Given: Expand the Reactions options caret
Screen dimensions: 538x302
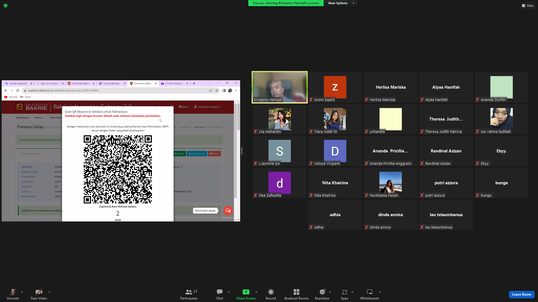Looking at the screenshot, I should [x=330, y=292].
